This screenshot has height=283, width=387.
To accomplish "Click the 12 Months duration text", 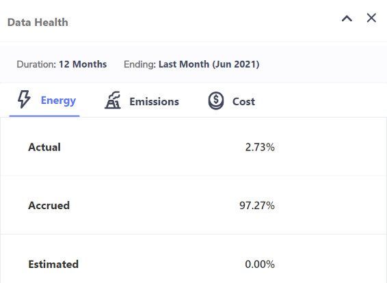I will pos(83,64).
